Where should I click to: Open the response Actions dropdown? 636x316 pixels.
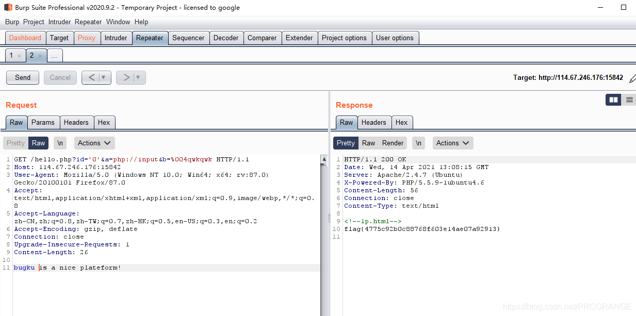click(453, 143)
